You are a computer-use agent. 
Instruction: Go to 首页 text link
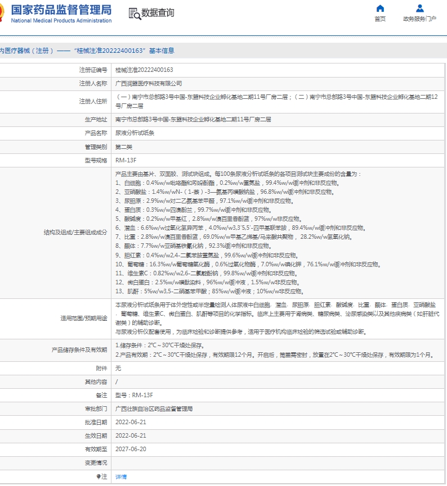pyautogui.click(x=380, y=19)
